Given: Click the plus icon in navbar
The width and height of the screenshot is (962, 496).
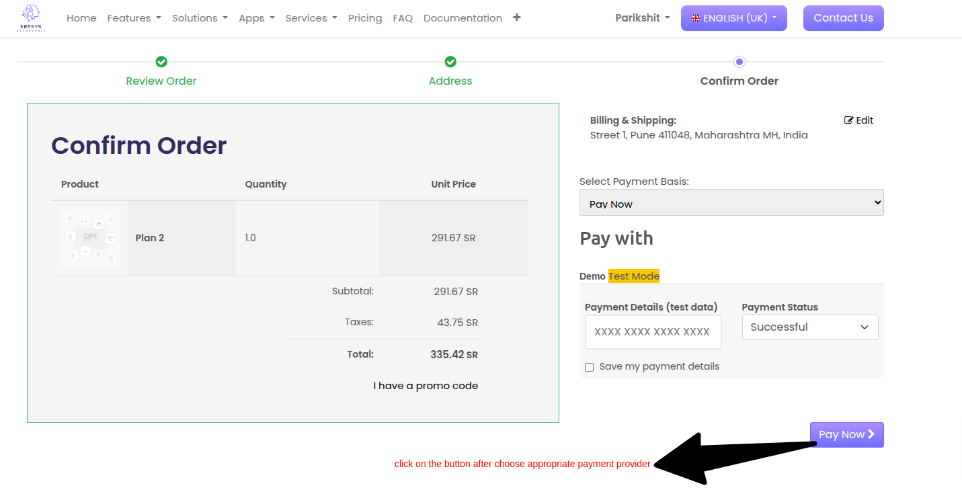Looking at the screenshot, I should point(516,17).
